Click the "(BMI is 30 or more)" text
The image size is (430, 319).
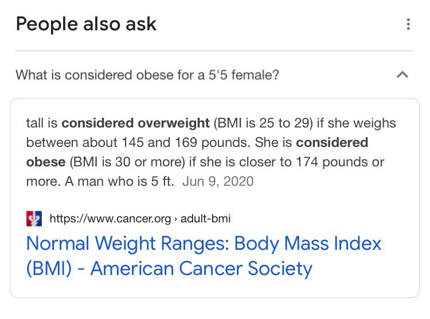tap(127, 162)
